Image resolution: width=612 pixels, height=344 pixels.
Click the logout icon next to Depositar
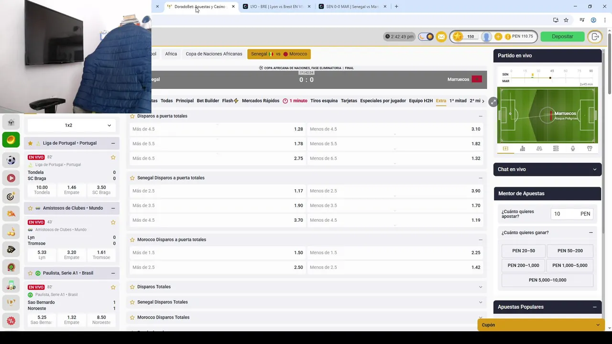tap(595, 36)
